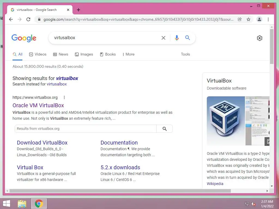Screen dimensions: 279x209
Task: Click the muted volume tray icon
Action: coord(253,204)
